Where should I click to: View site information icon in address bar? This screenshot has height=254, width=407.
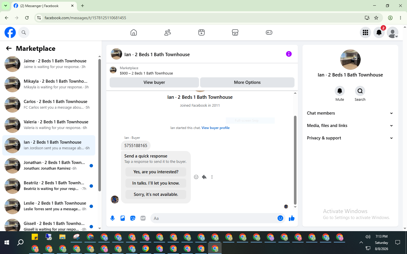[x=39, y=18]
